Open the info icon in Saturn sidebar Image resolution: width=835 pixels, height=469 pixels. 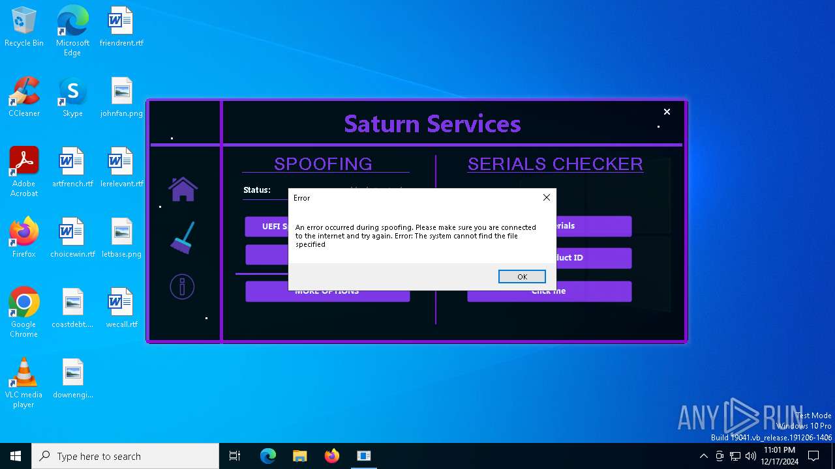[182, 287]
